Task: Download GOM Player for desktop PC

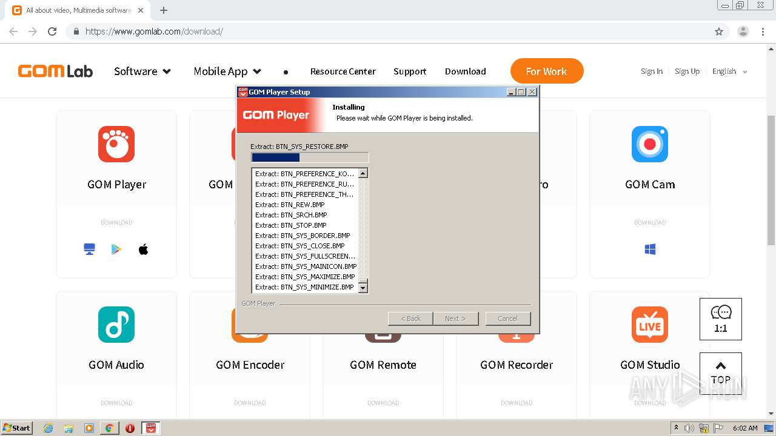Action: (x=90, y=249)
